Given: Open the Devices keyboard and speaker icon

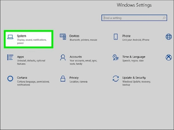Looking at the screenshot, I should 63,37.
